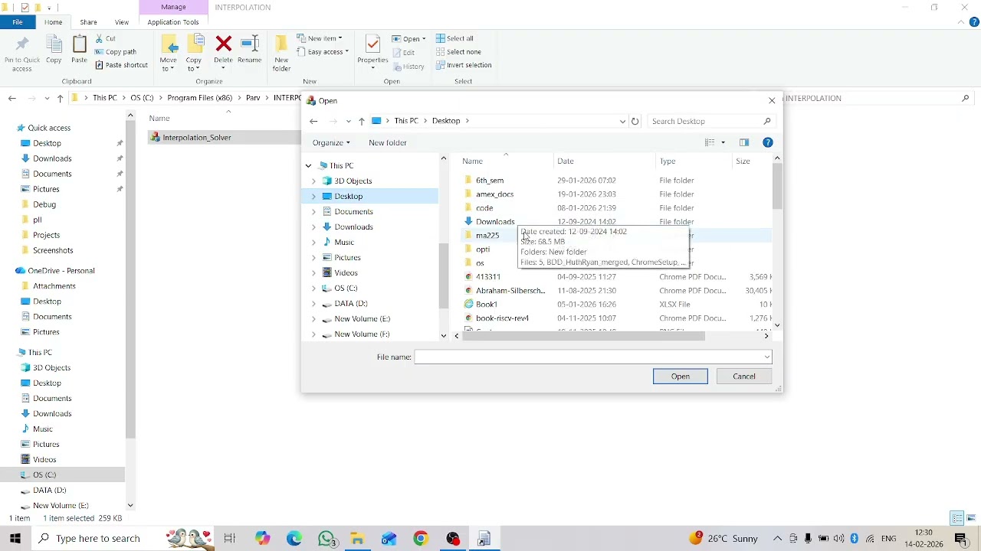The width and height of the screenshot is (981, 551).
Task: Open Google Chrome from taskbar
Action: 421,539
